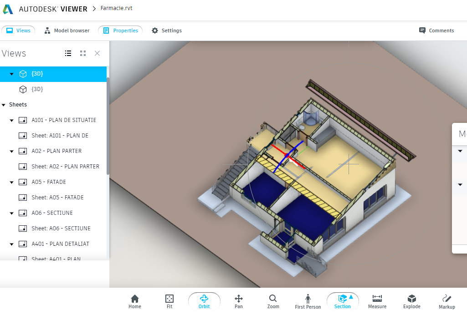
Task: Open the Markup tool
Action: (x=446, y=300)
